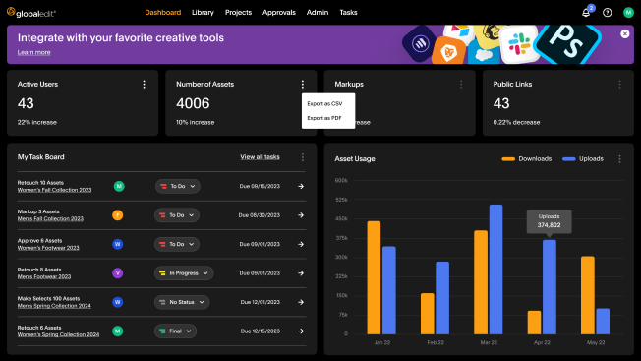
Task: Open status dropdown for Retouch 10 Assets
Action: (x=178, y=187)
